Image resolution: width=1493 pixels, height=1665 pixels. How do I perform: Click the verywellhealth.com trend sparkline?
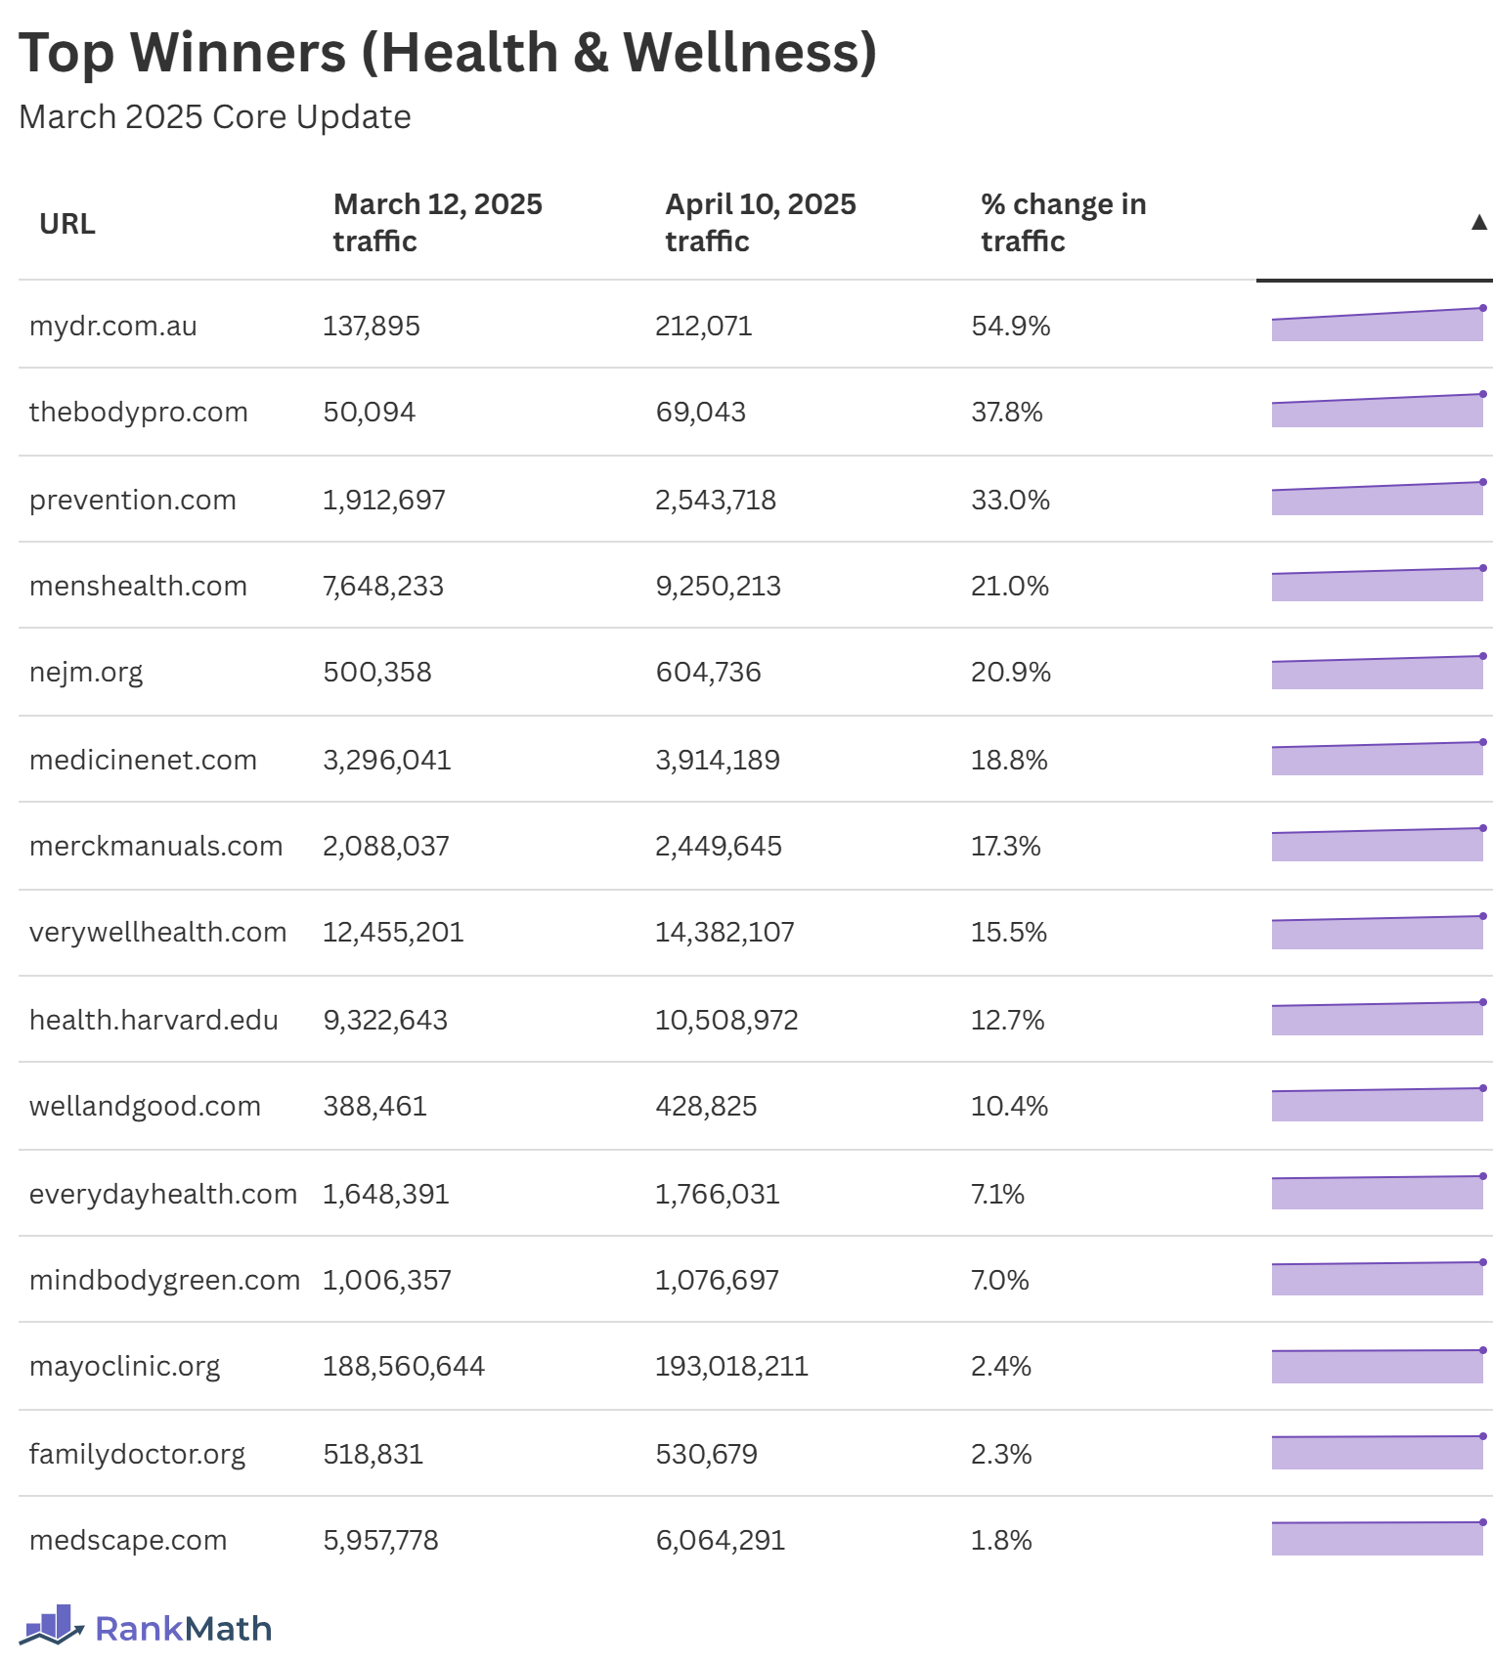point(1379,932)
